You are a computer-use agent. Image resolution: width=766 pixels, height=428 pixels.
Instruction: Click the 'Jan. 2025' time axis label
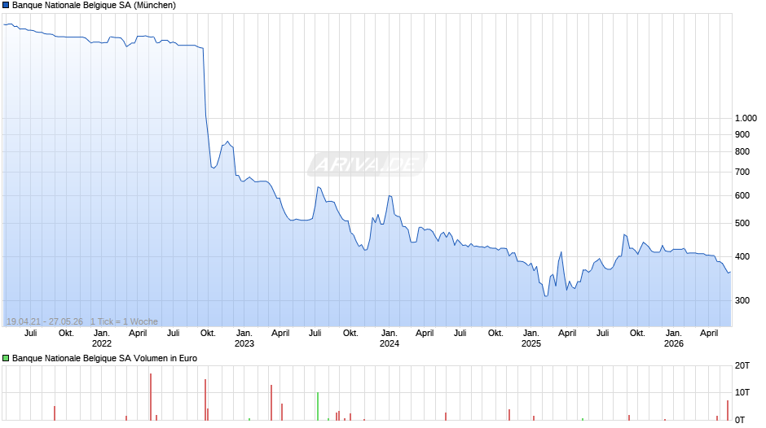click(531, 338)
